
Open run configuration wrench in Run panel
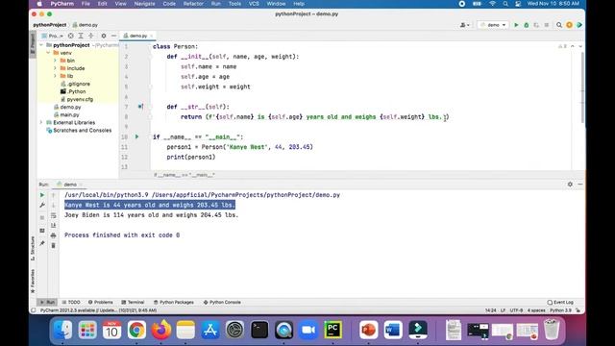coord(42,205)
